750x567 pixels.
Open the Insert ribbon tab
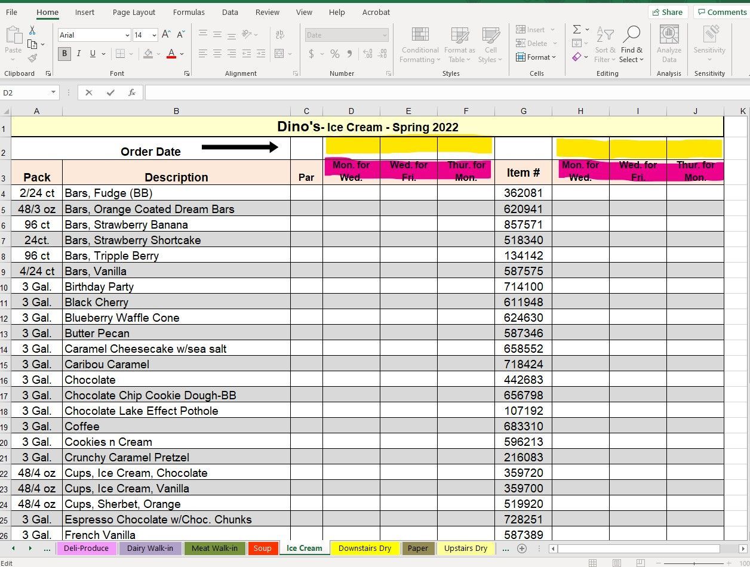(85, 12)
